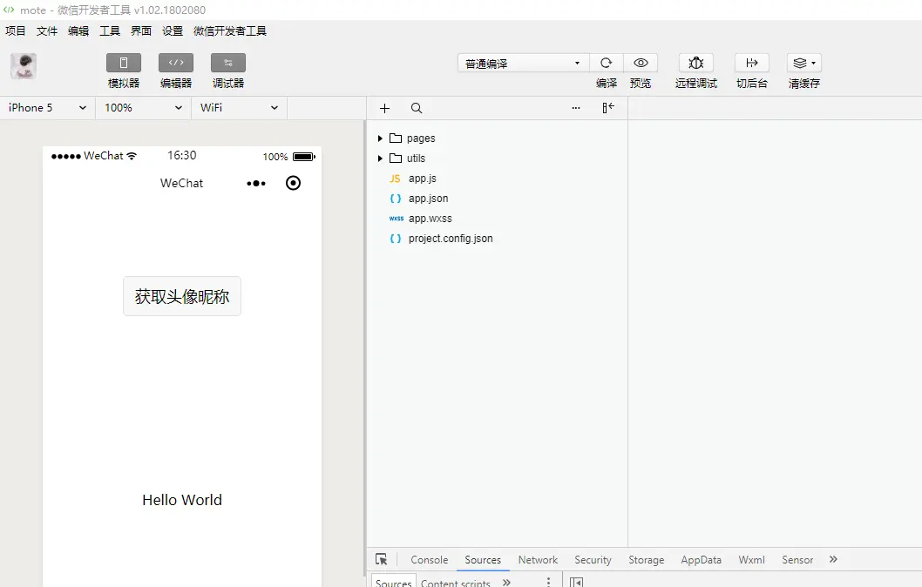Open the WiFi network dropdown
Screen dimensions: 922x587
(240, 107)
